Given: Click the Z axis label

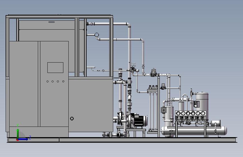Looking at the screenshot, I should coord(30,137).
